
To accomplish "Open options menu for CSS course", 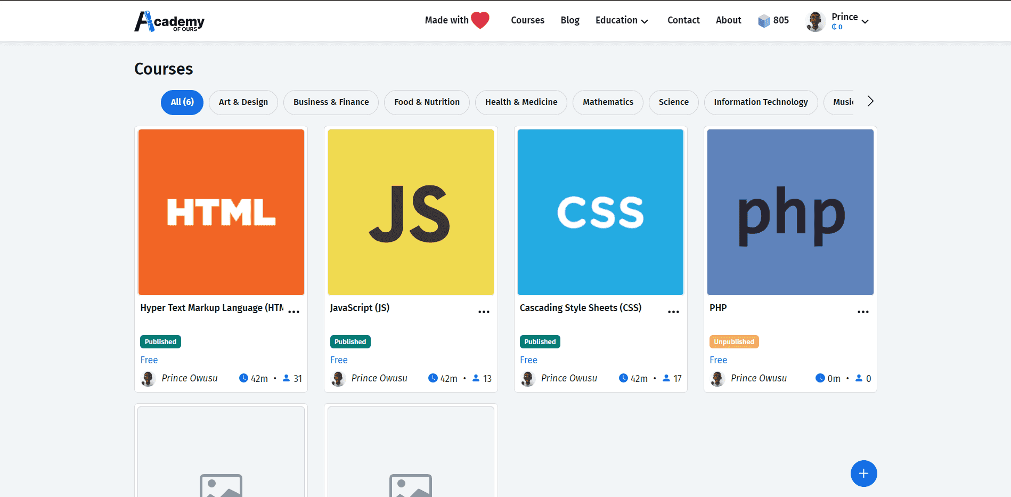I will click(x=673, y=312).
